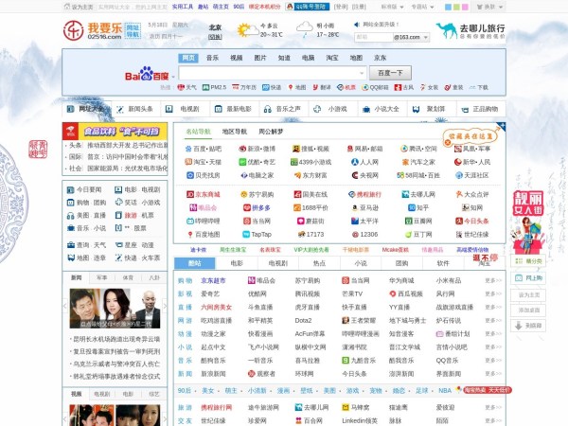568x426 pixels.
Task: Pick the pink skin color swatch
Action: click(x=465, y=7)
